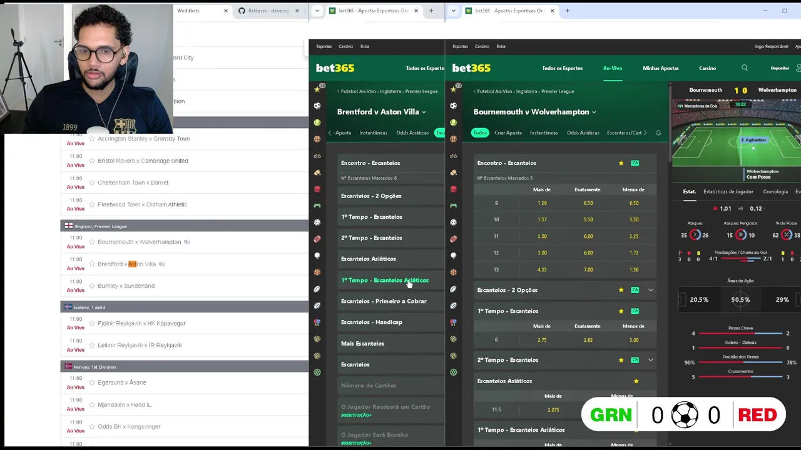Image resolution: width=801 pixels, height=450 pixels.
Task: Toggle favorite star on 2º Tempo - Escanteios
Action: (x=621, y=360)
